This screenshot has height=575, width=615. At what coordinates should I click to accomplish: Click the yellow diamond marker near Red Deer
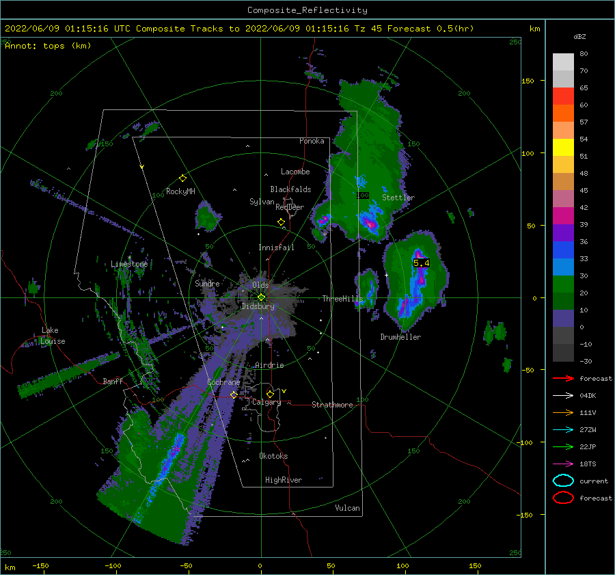pyautogui.click(x=281, y=222)
